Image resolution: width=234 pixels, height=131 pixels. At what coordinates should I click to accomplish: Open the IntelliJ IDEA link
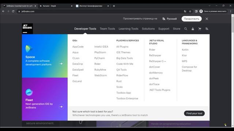(x=101, y=47)
